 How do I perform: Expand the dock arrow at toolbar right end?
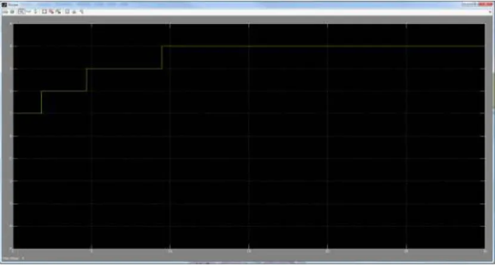tap(490, 12)
